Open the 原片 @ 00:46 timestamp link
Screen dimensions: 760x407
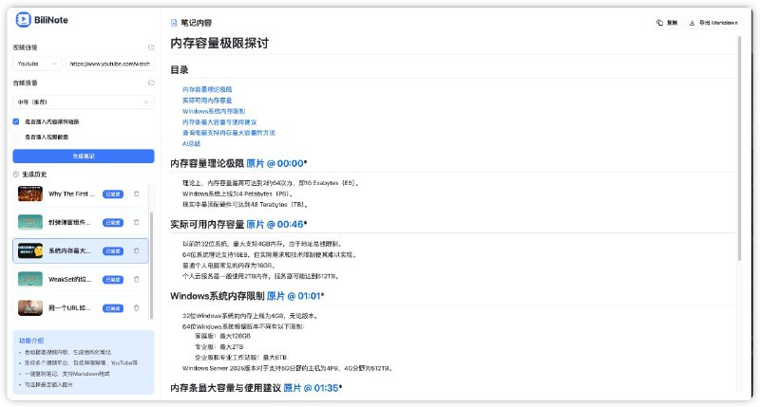(275, 225)
